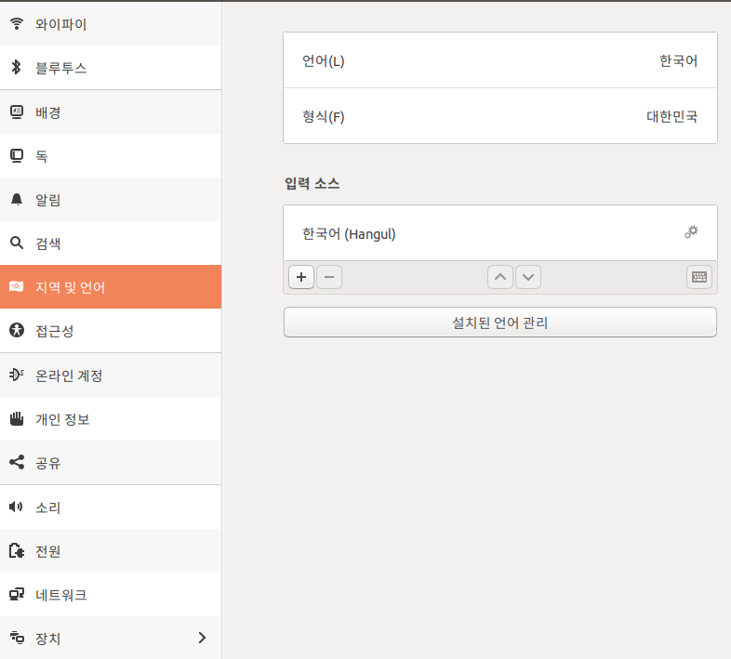Click the speaker icon beside 소리
731x659 pixels.
click(x=17, y=507)
